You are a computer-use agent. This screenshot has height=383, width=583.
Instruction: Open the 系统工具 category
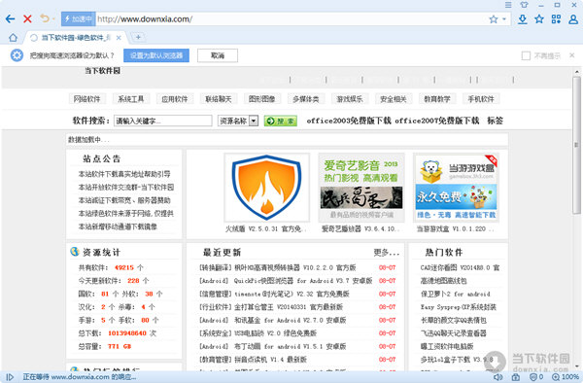(131, 99)
